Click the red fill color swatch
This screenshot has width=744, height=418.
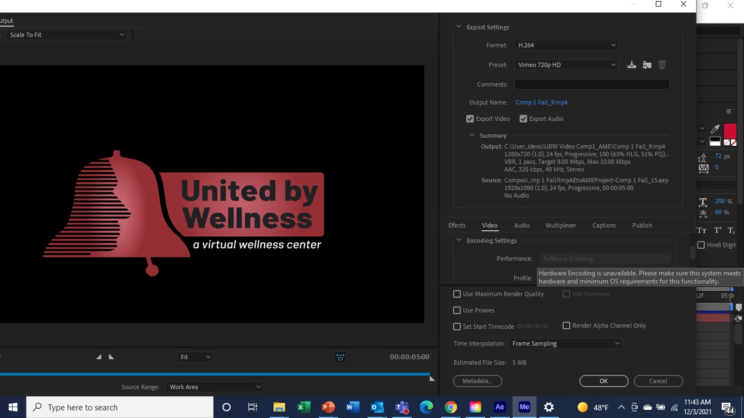tap(730, 131)
